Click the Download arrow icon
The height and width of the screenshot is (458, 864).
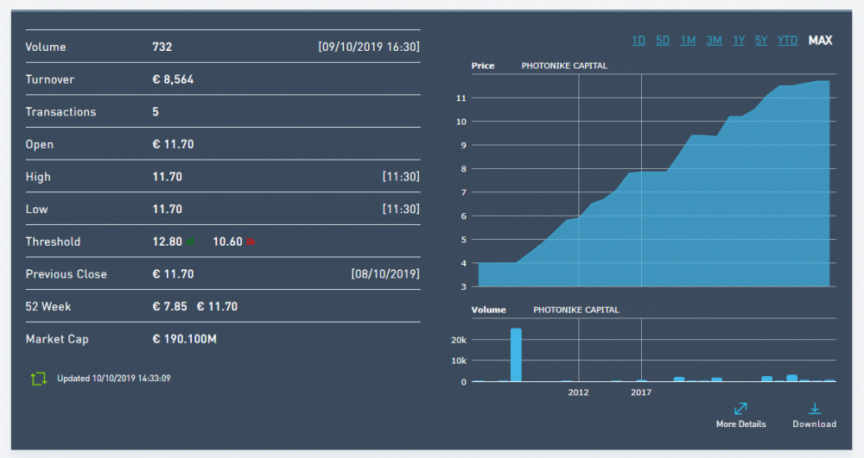click(815, 409)
